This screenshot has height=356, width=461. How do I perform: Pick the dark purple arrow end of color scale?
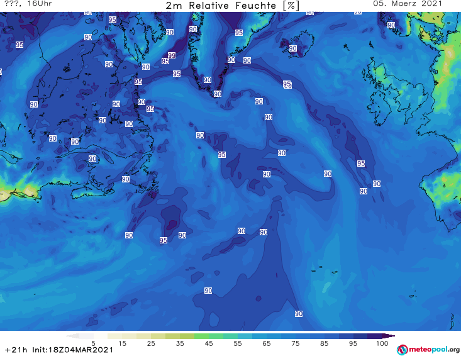(389, 336)
